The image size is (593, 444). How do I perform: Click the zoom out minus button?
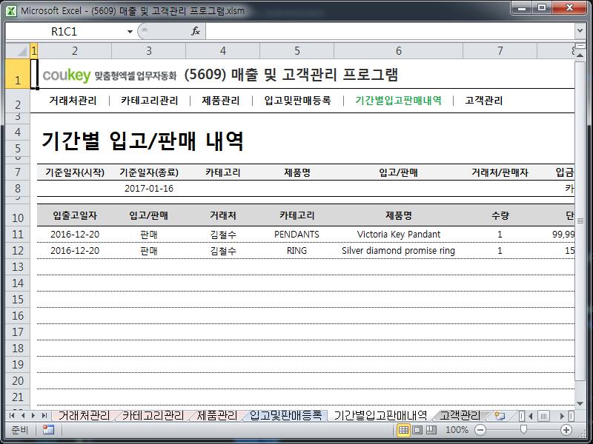click(x=480, y=430)
